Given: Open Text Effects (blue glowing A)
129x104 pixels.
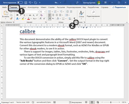Looking at the screenshot, I should coord(17,19).
